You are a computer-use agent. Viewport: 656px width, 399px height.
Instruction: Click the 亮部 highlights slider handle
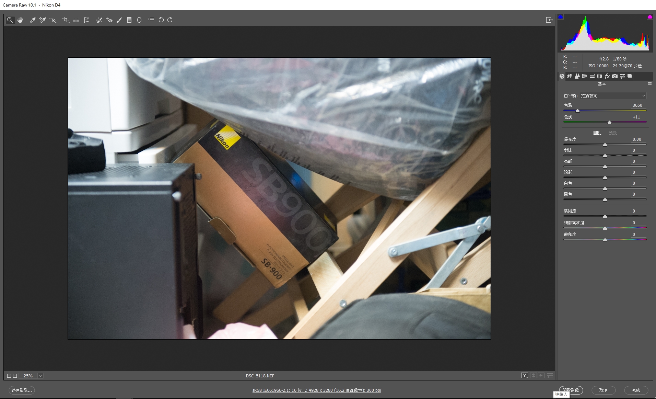tap(605, 167)
